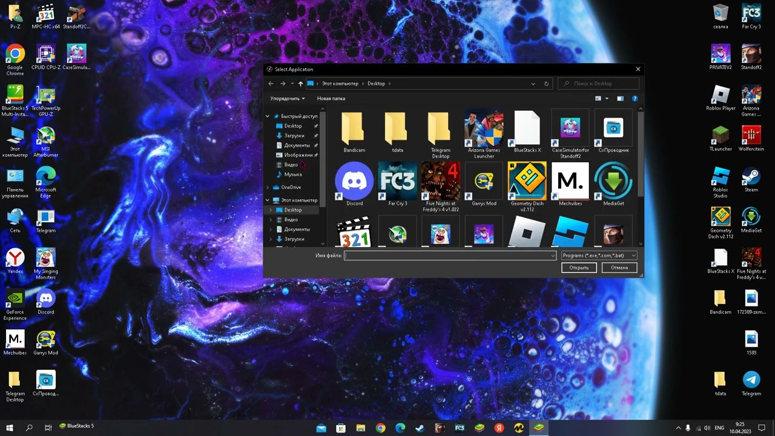
Task: Open Roblox Studio desktop shortcut
Action: click(721, 182)
